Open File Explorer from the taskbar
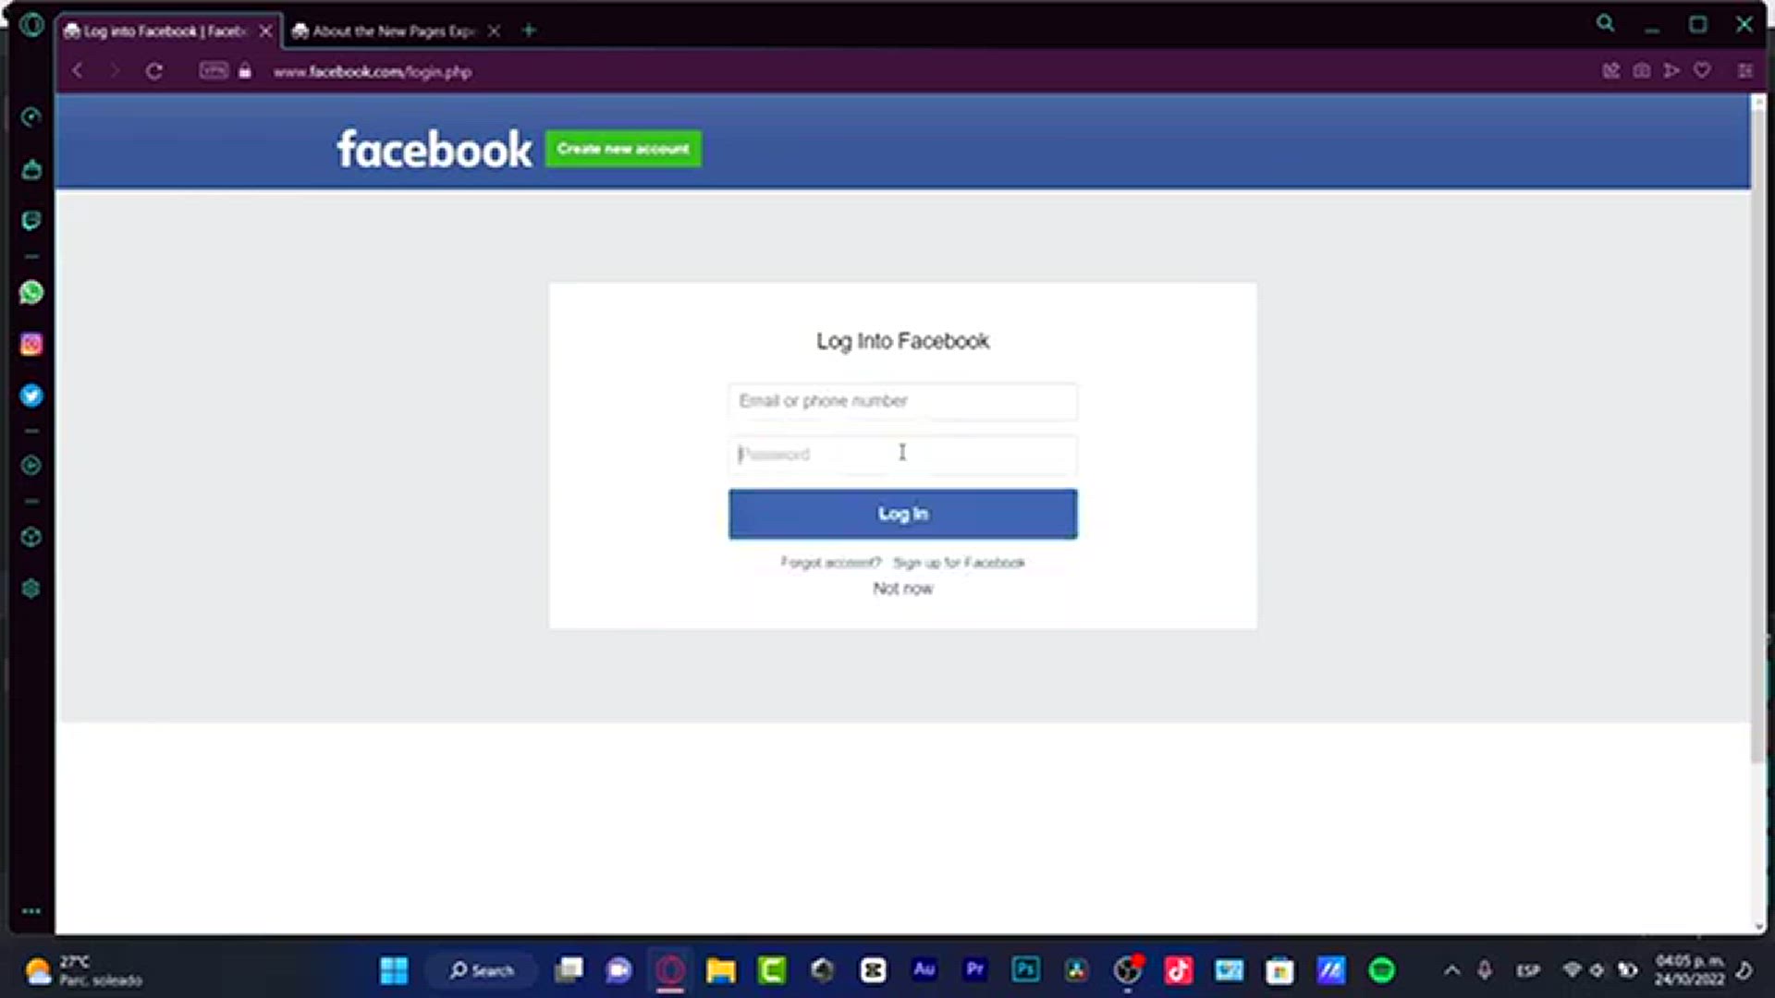This screenshot has width=1775, height=998. 721,970
